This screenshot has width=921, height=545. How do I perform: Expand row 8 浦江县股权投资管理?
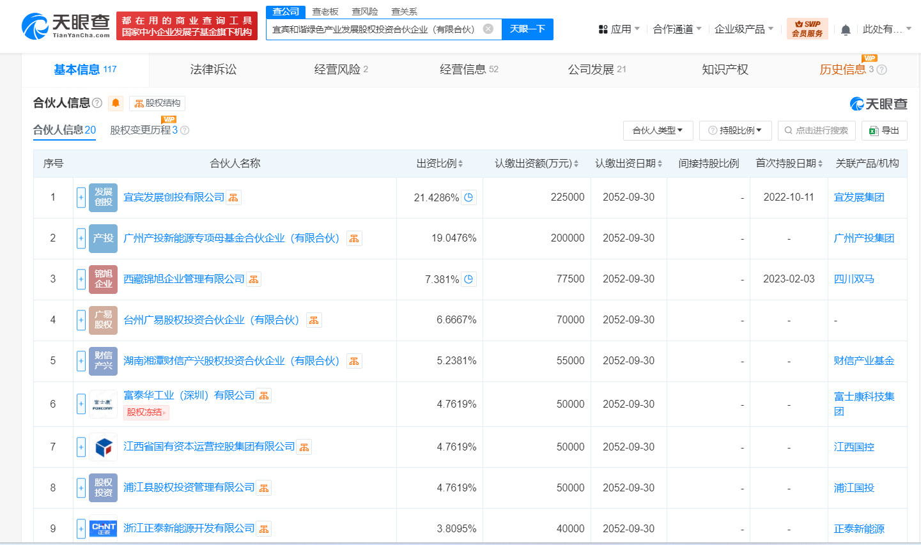(81, 487)
